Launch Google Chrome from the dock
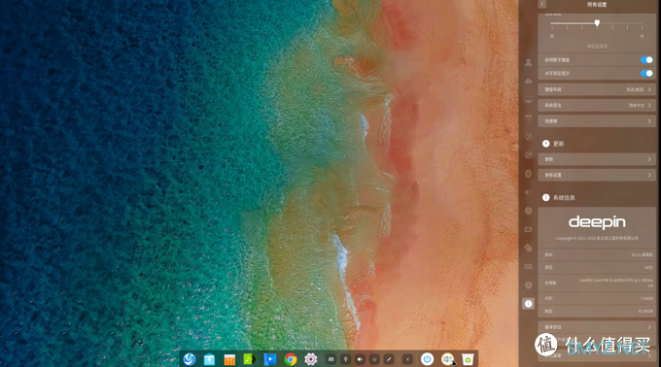Image resolution: width=661 pixels, height=367 pixels. pyautogui.click(x=290, y=359)
